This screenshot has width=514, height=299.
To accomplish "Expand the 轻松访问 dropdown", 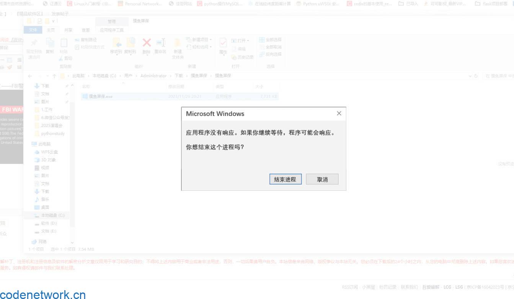I will pos(210,47).
